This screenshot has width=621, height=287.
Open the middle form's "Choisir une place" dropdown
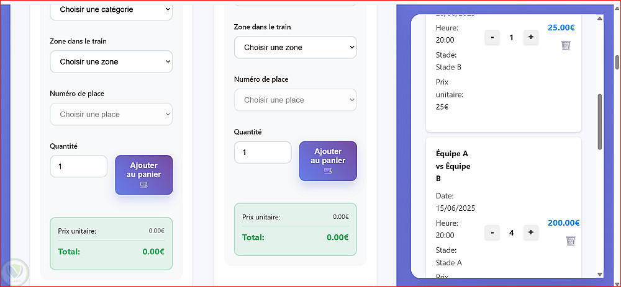click(295, 100)
